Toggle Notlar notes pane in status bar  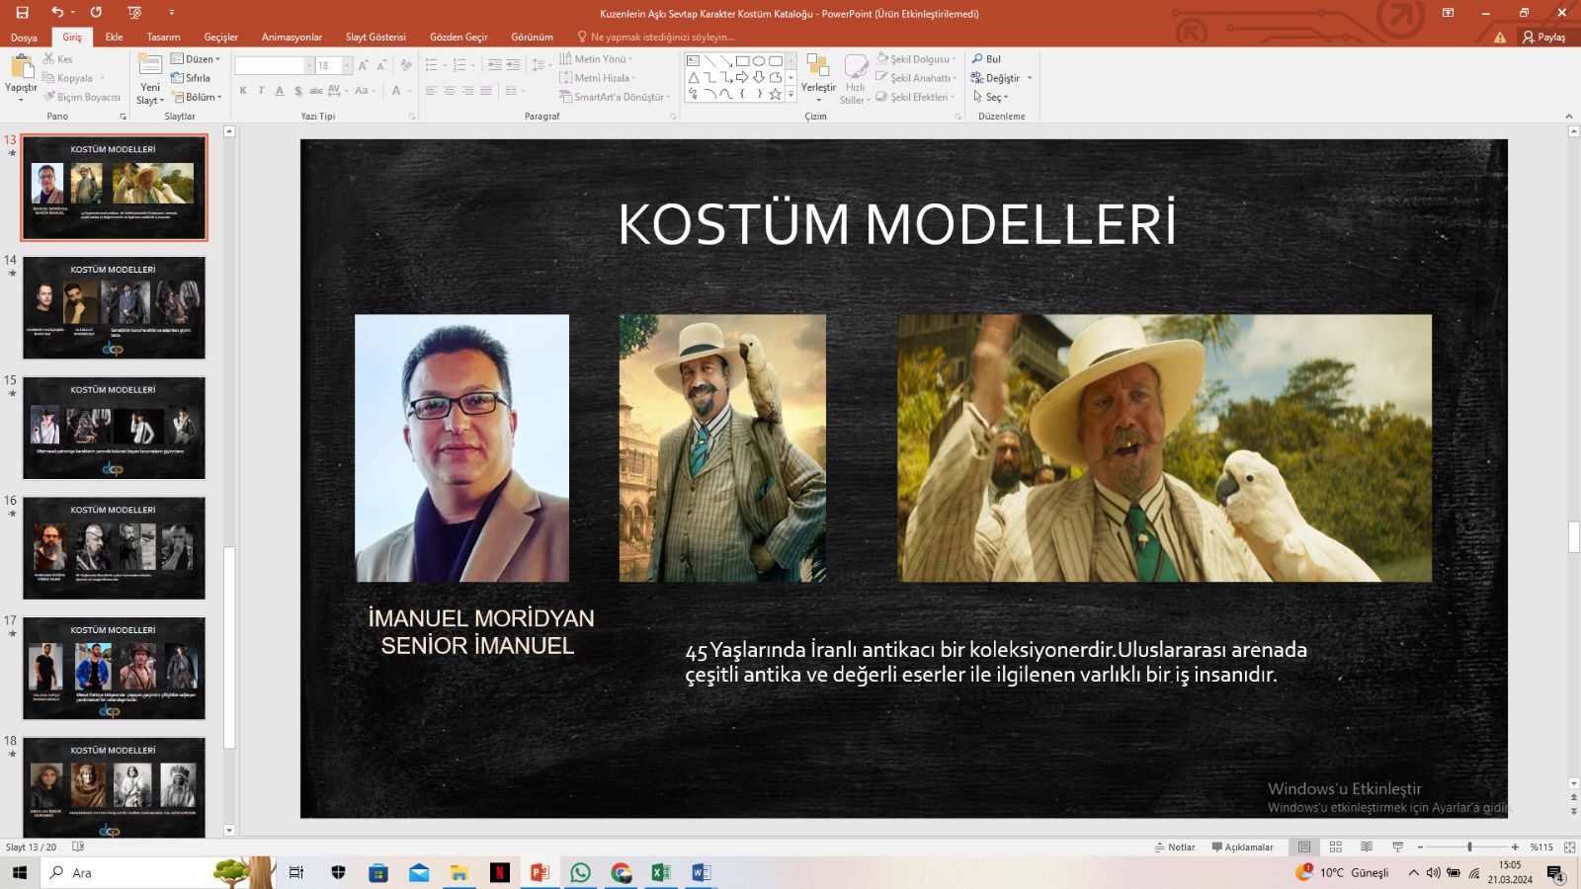pyautogui.click(x=1175, y=848)
